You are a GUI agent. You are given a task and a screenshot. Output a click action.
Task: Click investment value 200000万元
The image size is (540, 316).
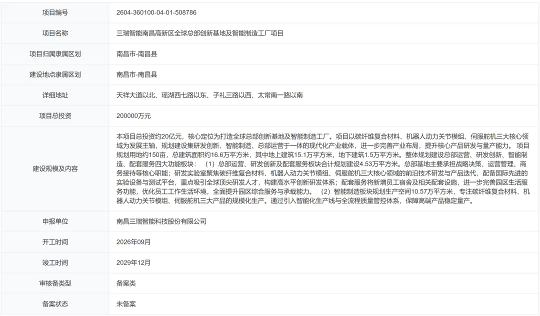pos(133,116)
